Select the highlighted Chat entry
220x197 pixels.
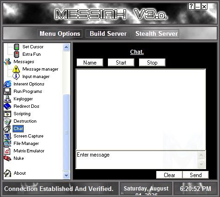[x=18, y=129]
